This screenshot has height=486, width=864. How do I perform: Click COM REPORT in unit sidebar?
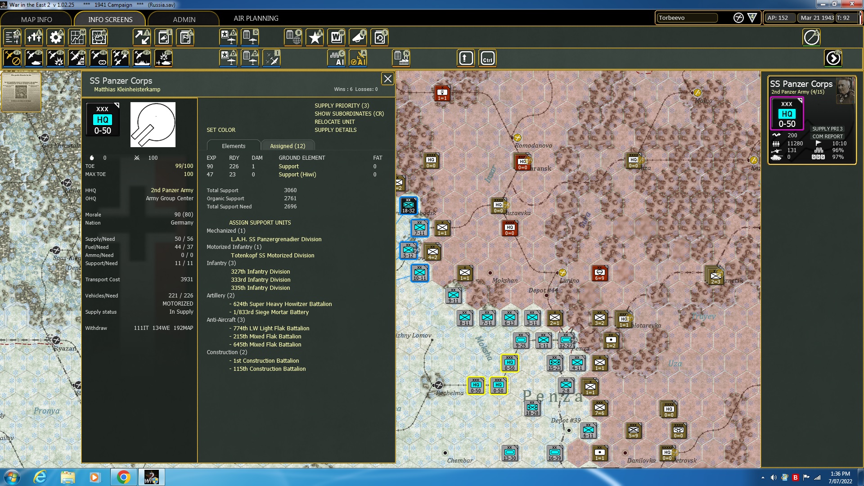point(828,136)
